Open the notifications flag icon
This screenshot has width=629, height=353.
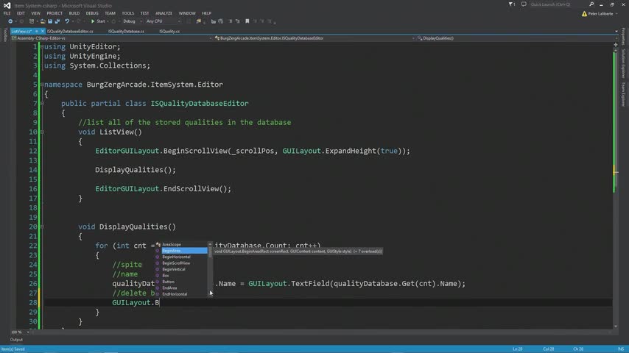click(x=511, y=4)
